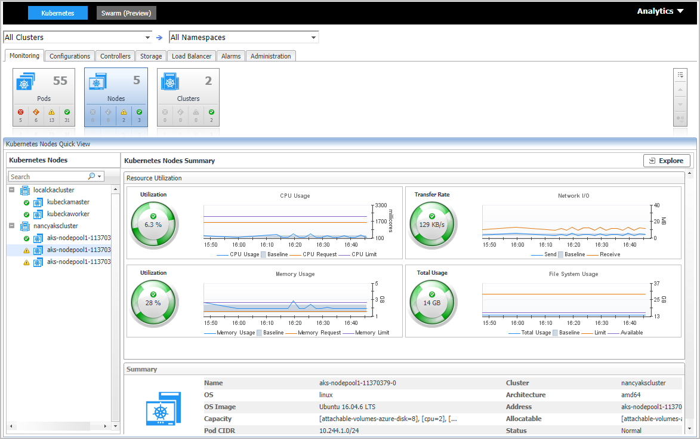Click the nancyakscluster cluster icon
The width and height of the screenshot is (700, 439).
[x=25, y=226]
